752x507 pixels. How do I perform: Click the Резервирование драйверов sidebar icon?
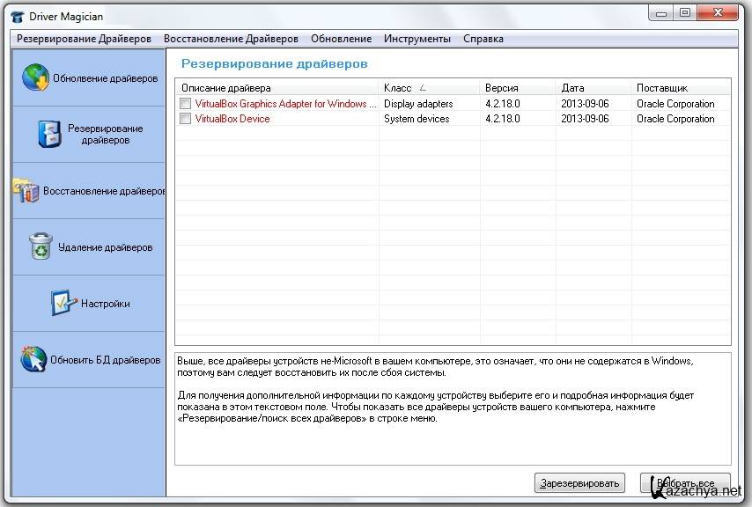click(x=49, y=134)
